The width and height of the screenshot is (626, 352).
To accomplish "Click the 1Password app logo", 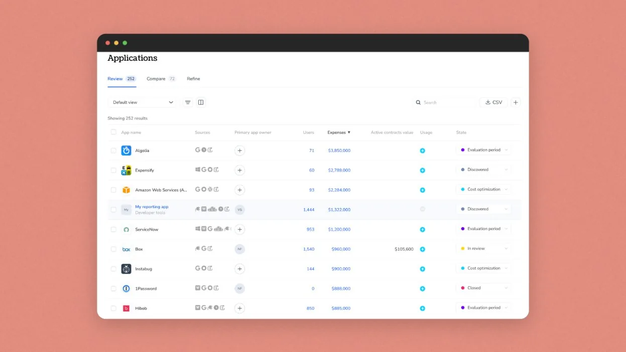I will pyautogui.click(x=126, y=288).
